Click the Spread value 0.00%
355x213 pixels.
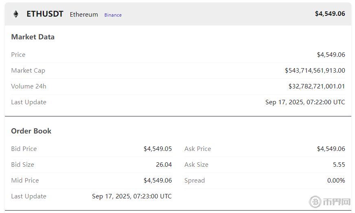click(x=336, y=181)
